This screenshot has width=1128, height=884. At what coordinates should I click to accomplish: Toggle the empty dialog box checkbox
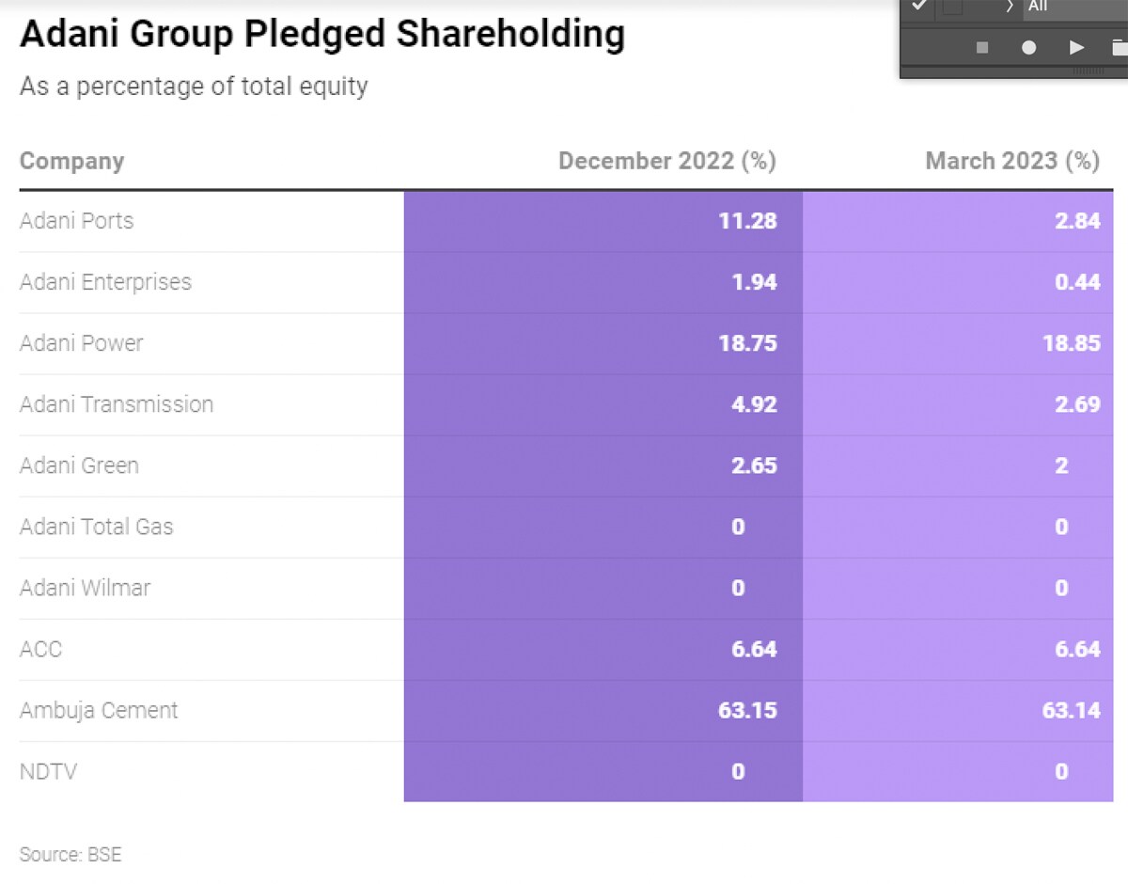pyautogui.click(x=952, y=8)
